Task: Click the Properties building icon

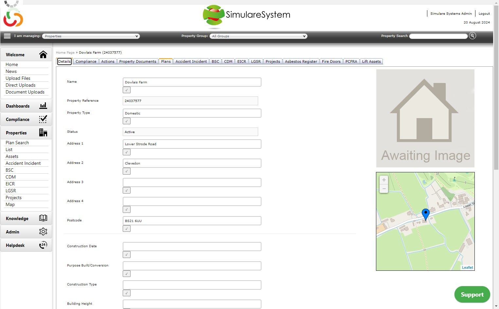Action: click(43, 132)
